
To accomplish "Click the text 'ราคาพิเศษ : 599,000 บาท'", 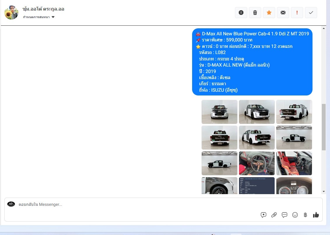I will pos(227,40).
